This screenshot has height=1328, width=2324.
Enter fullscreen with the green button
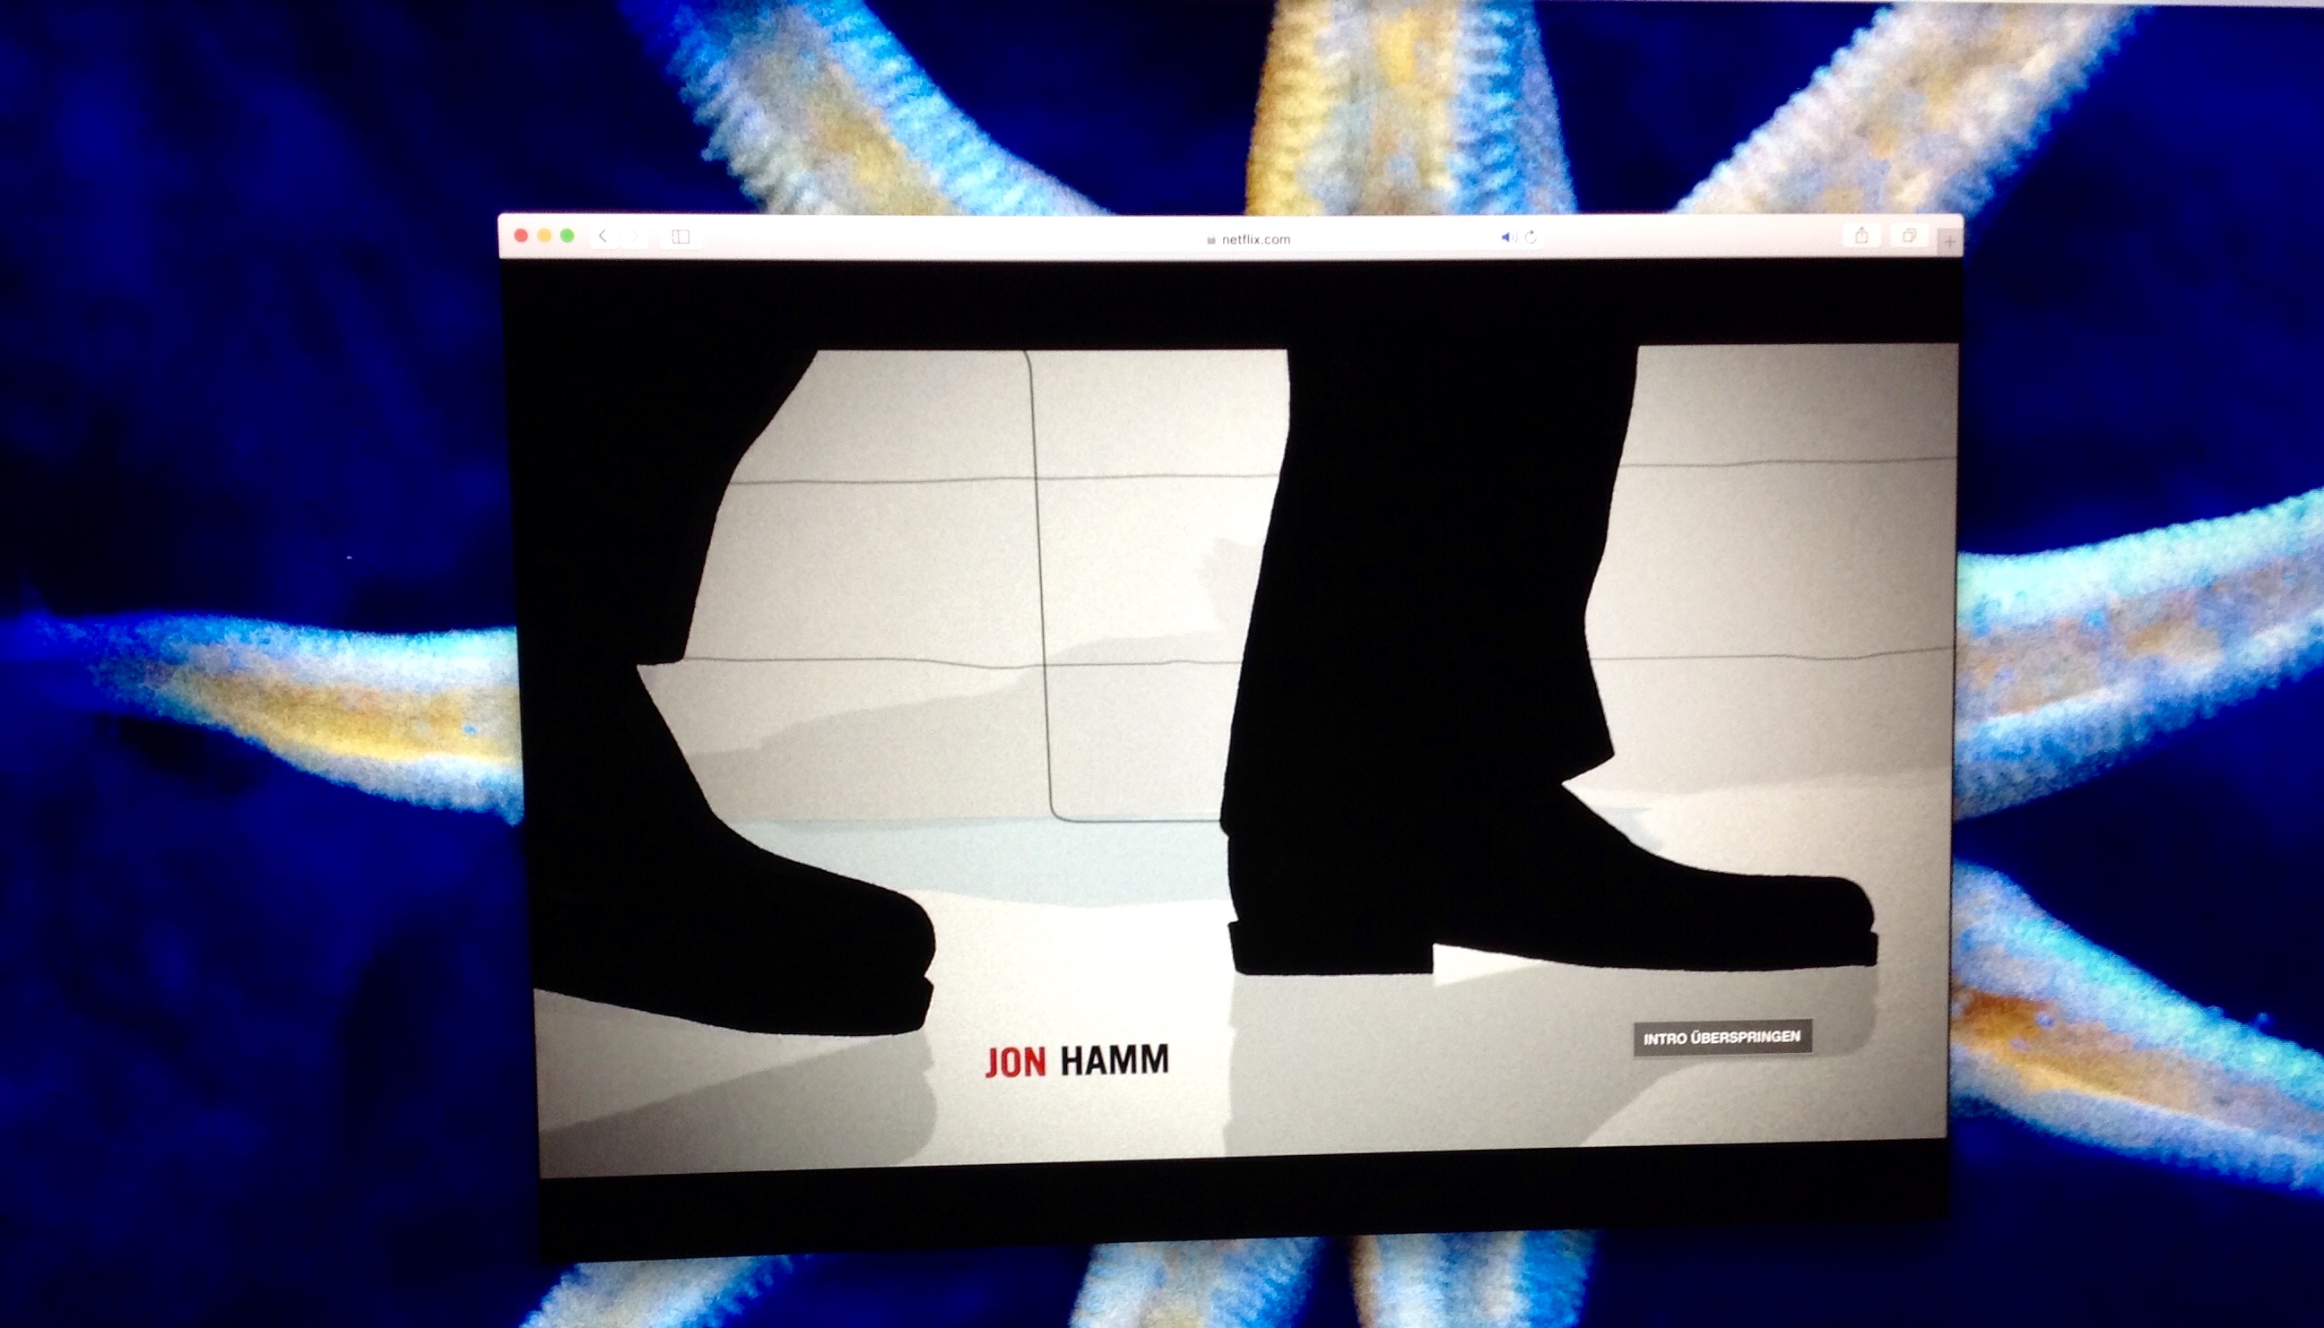tap(567, 236)
